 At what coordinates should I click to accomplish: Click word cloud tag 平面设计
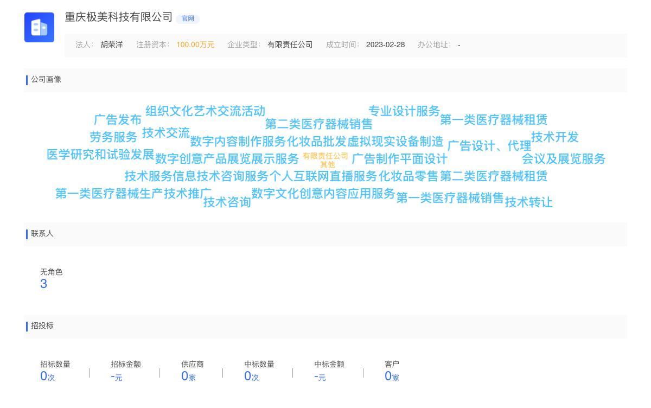point(424,159)
